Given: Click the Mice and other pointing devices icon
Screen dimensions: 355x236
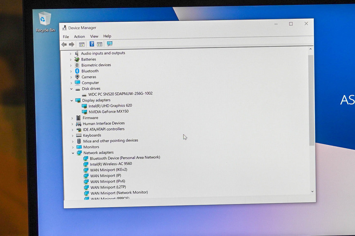Looking at the screenshot, I should pyautogui.click(x=79, y=141).
